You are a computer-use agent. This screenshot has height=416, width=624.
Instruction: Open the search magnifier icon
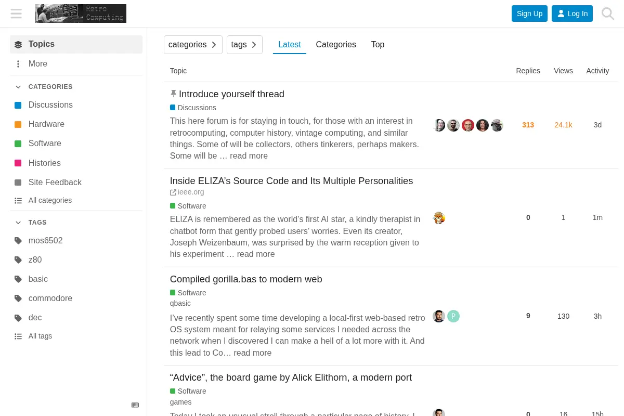coord(607,14)
